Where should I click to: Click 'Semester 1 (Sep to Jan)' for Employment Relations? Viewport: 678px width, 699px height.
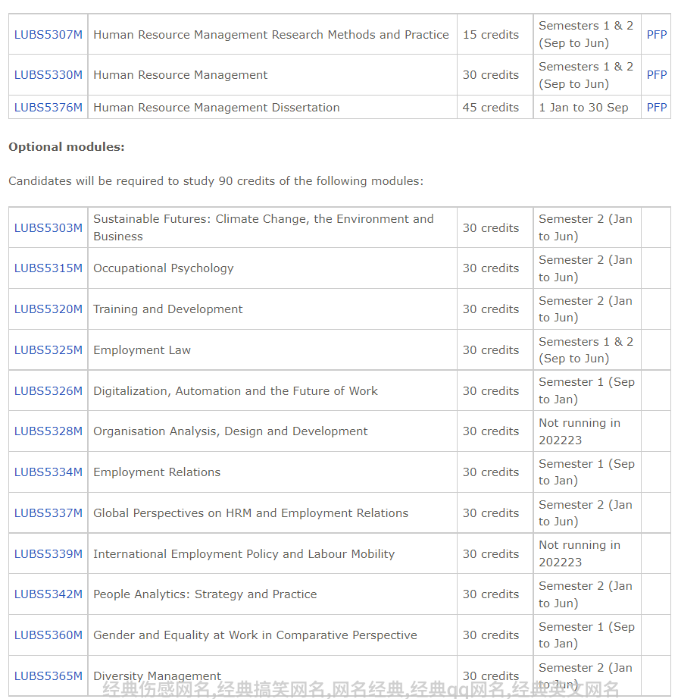(x=586, y=472)
